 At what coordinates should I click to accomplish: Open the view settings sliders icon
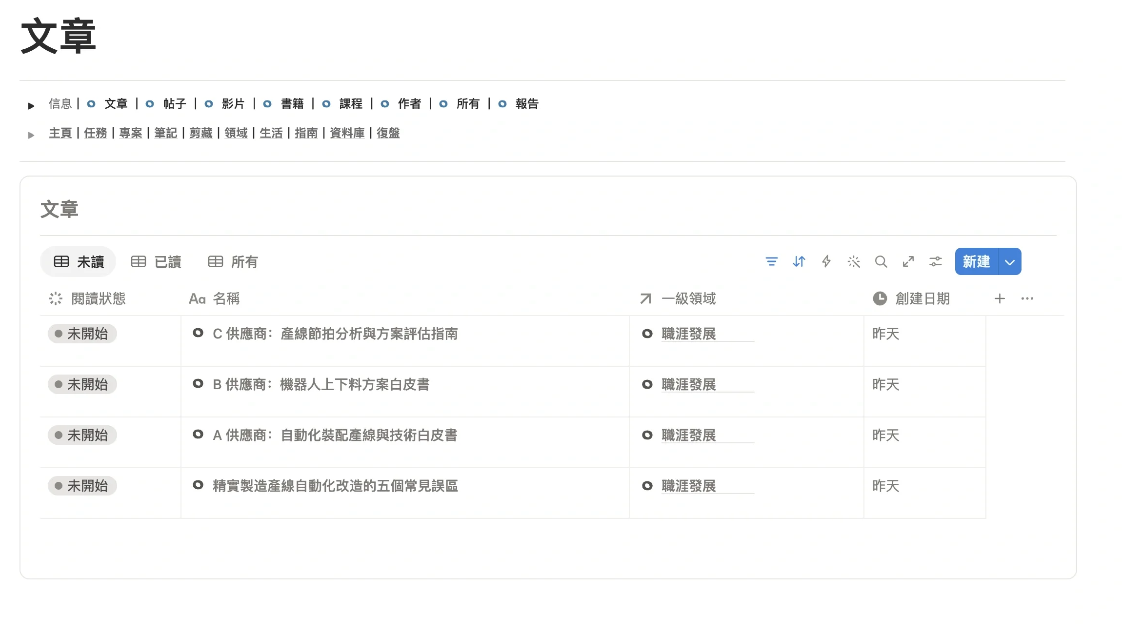click(935, 262)
